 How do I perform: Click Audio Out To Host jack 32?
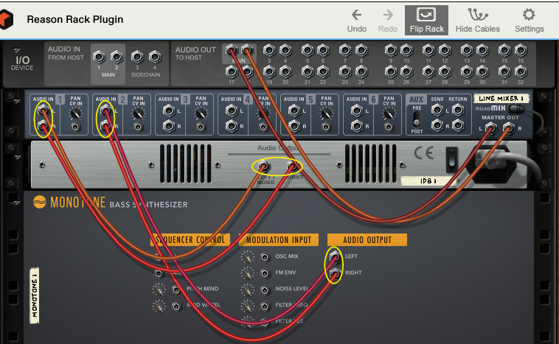521,72
